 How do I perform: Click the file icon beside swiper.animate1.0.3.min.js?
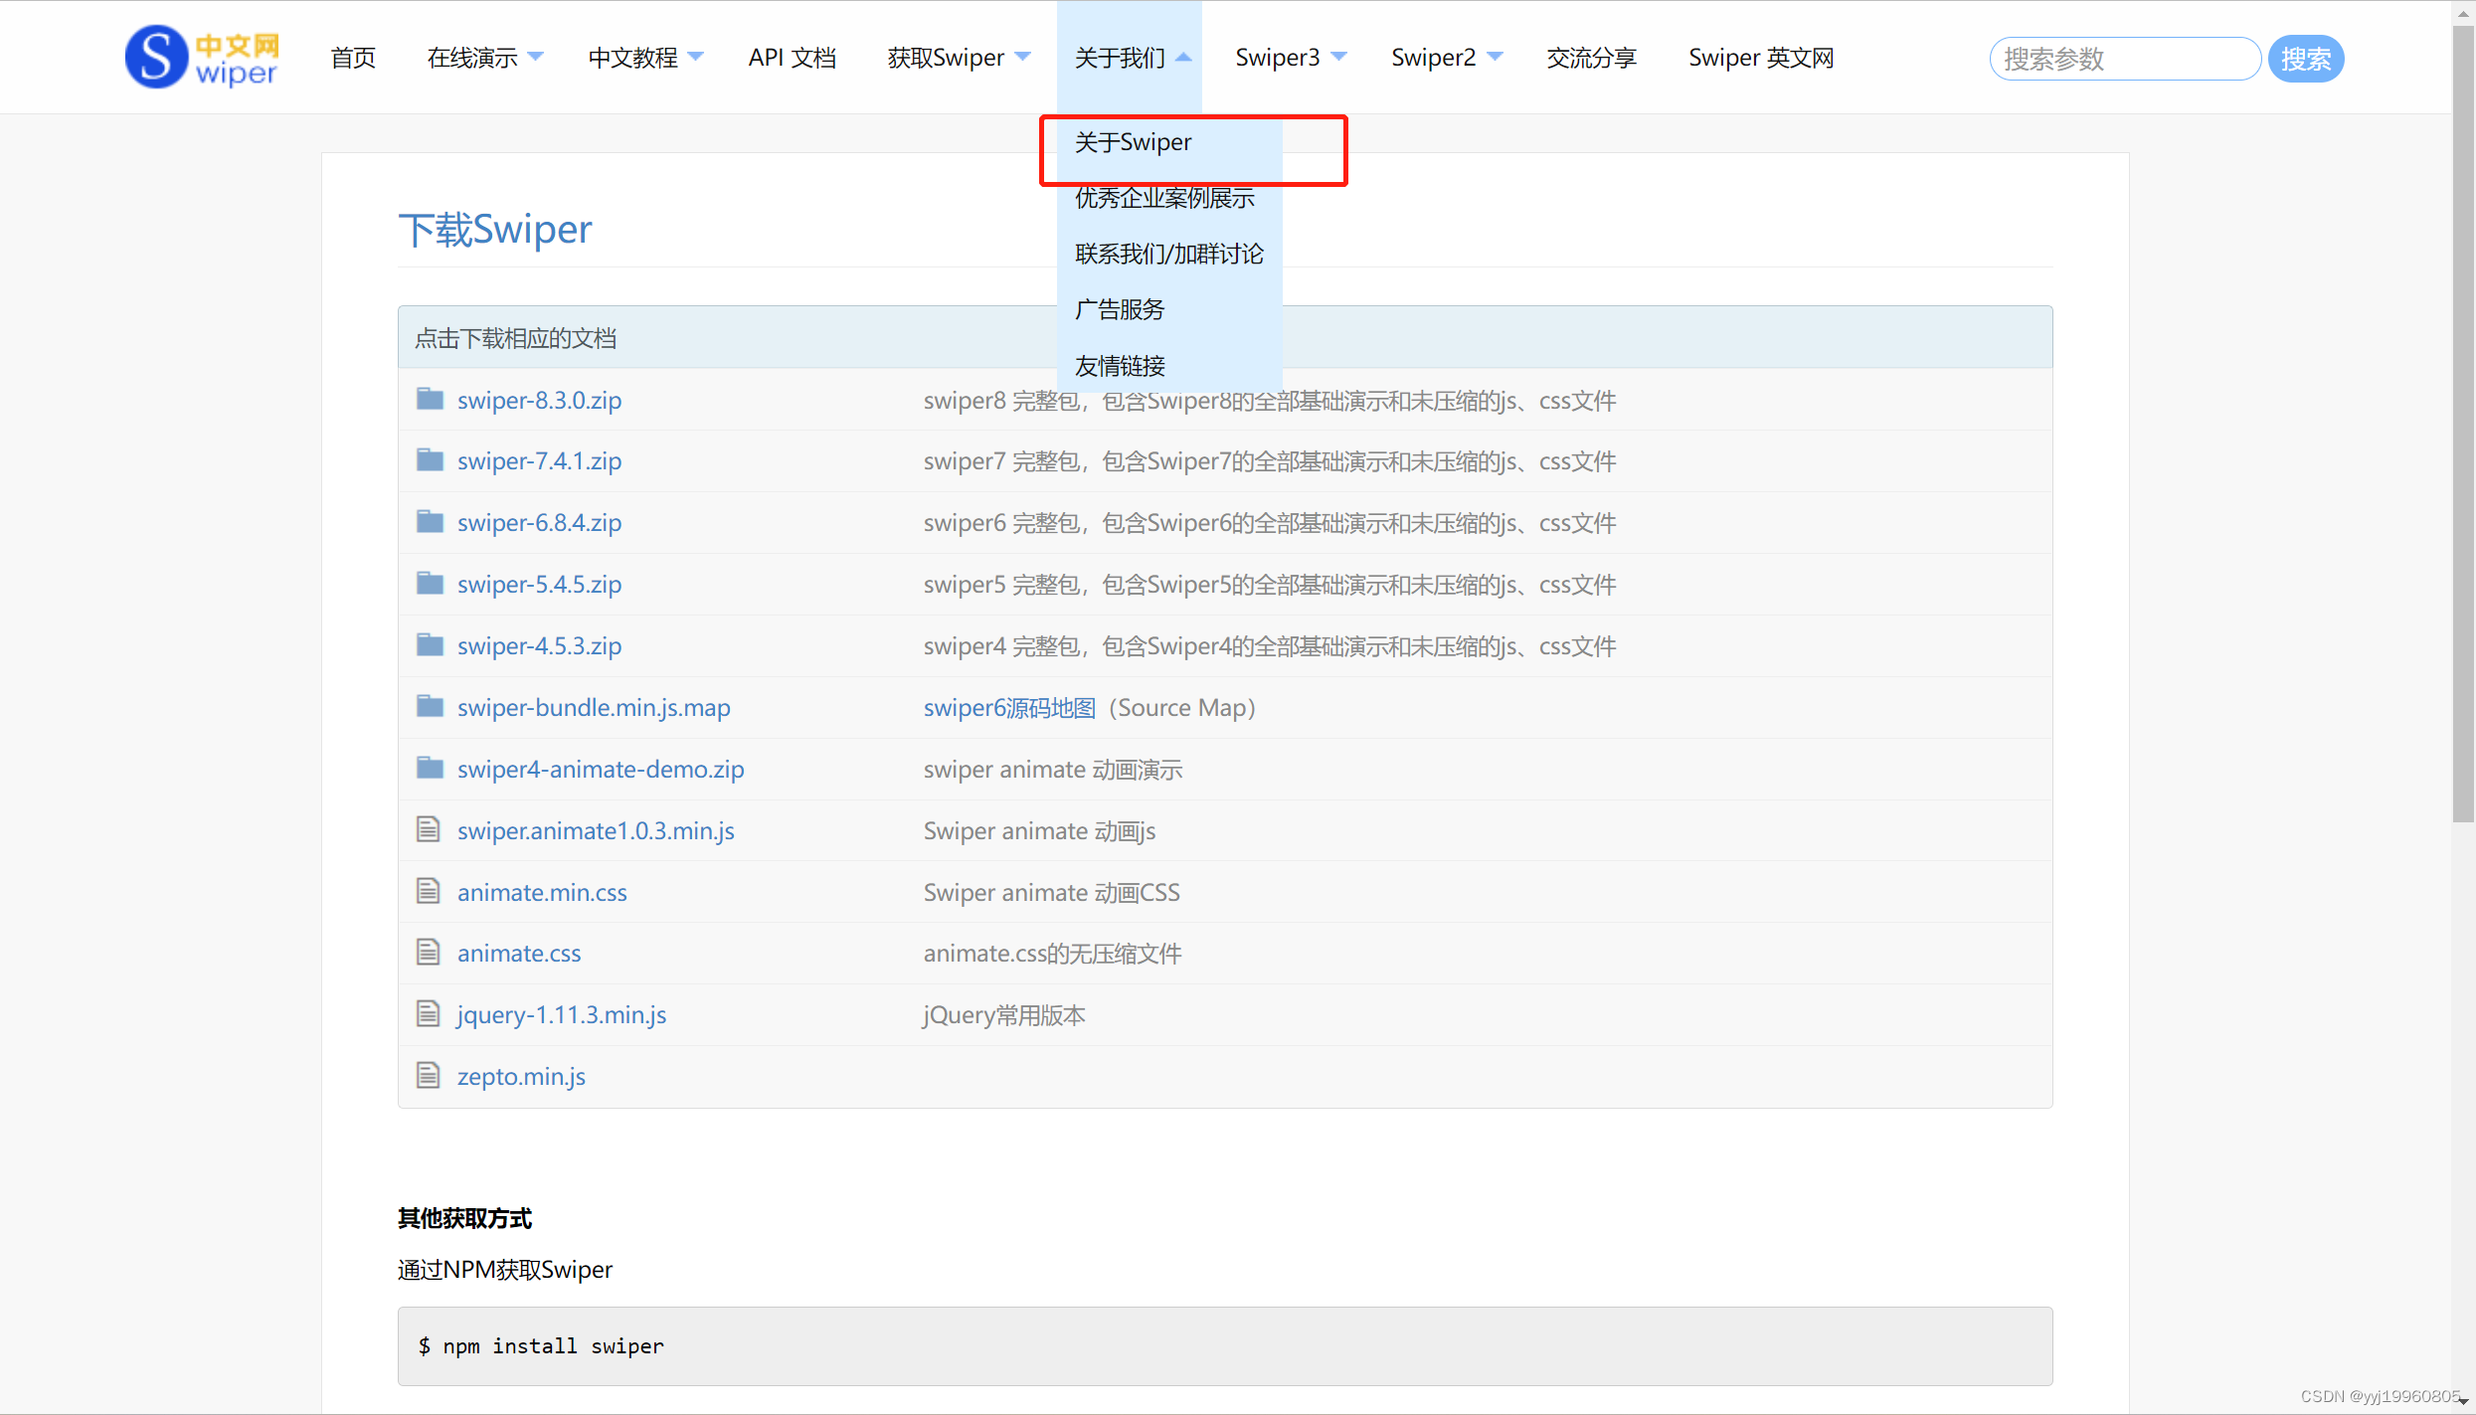(x=429, y=828)
